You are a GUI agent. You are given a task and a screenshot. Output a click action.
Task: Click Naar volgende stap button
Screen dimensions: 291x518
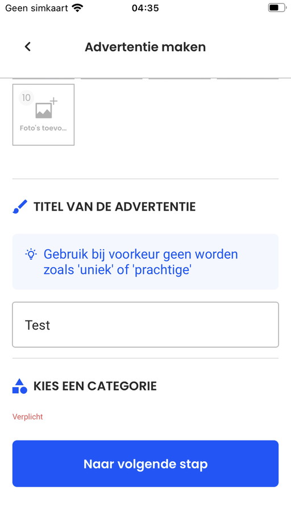145,463
